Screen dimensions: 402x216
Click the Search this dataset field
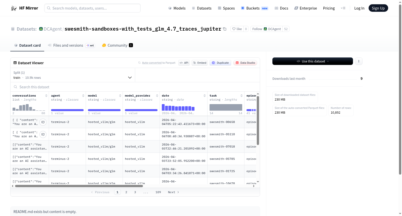point(135,87)
